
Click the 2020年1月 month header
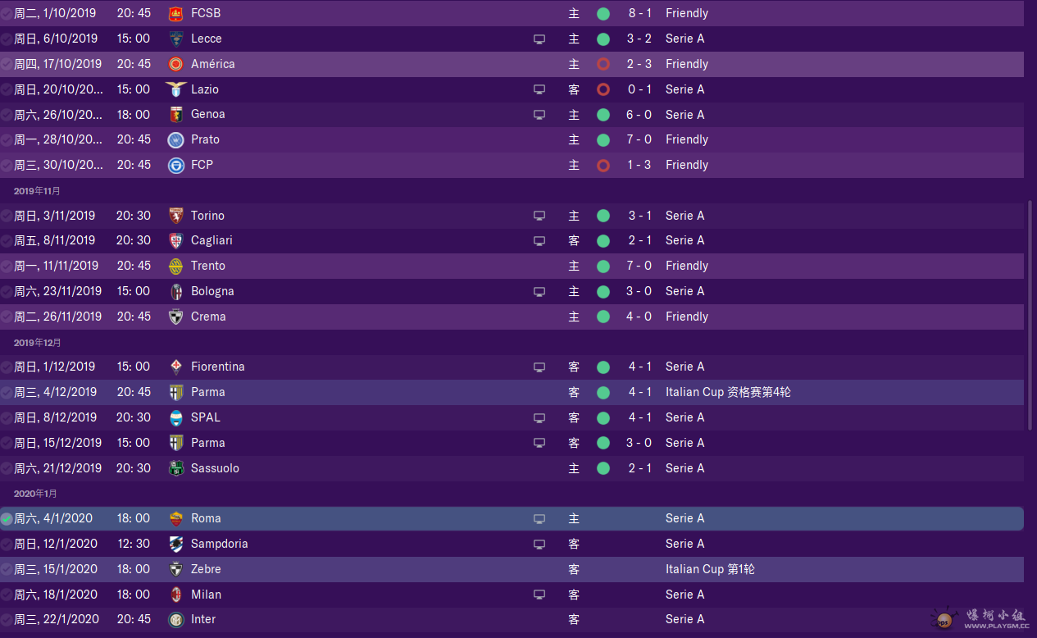click(x=35, y=494)
